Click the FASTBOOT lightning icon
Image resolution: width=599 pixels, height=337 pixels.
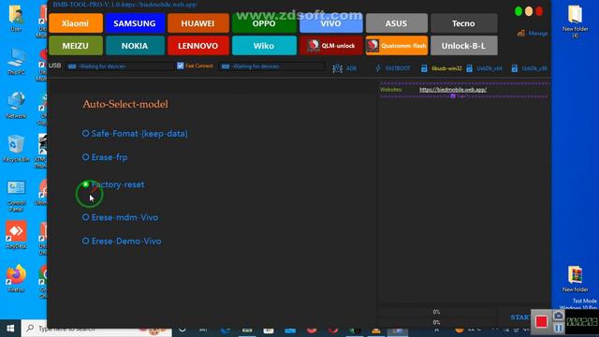[378, 68]
